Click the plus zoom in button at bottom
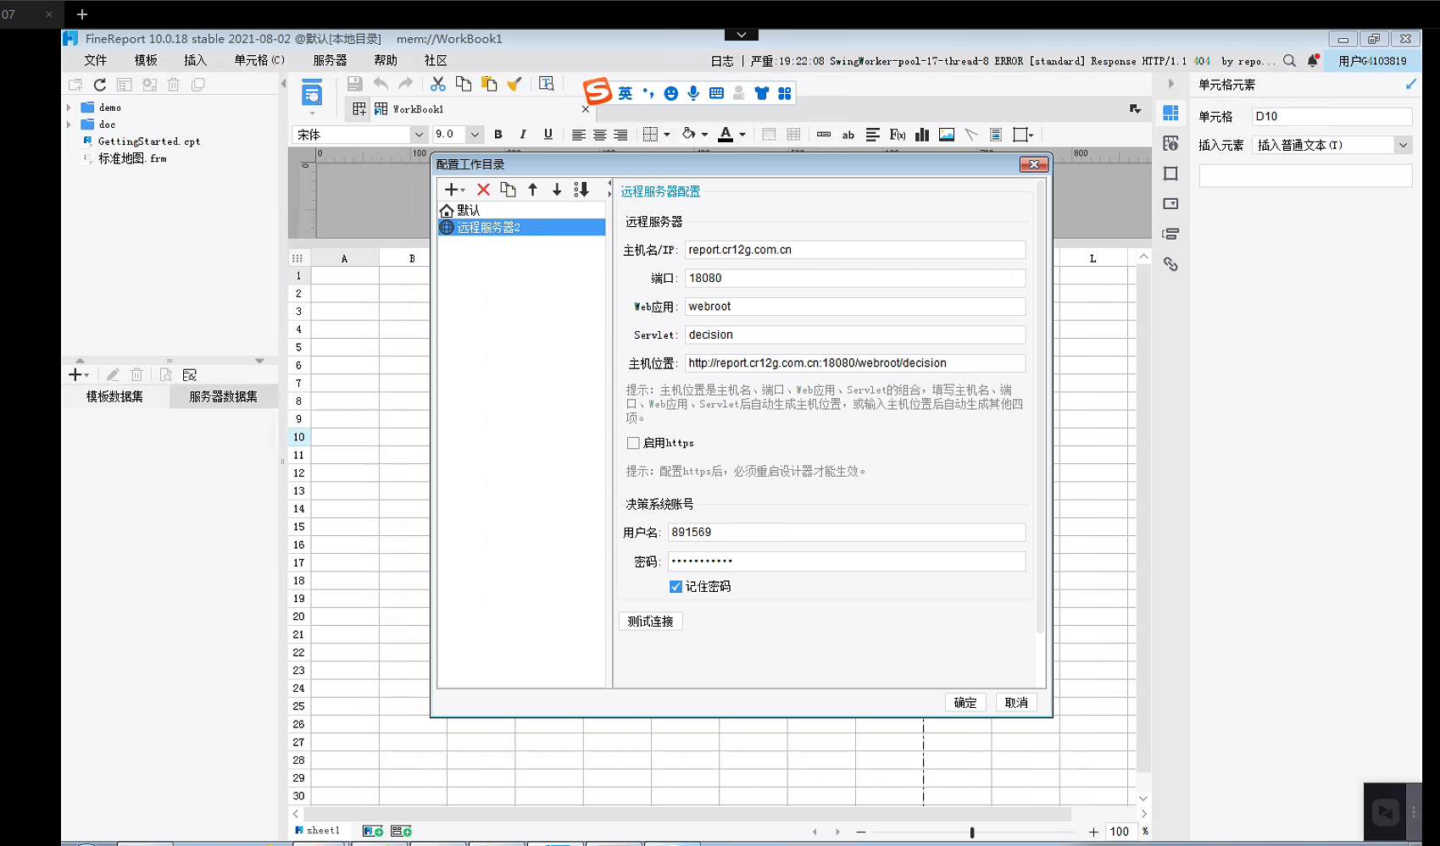1440x846 pixels. (x=1093, y=832)
